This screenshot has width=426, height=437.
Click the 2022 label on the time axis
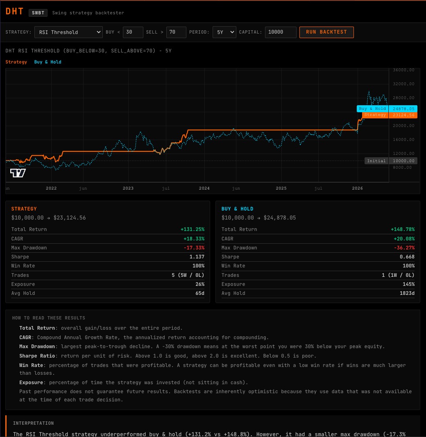[51, 188]
